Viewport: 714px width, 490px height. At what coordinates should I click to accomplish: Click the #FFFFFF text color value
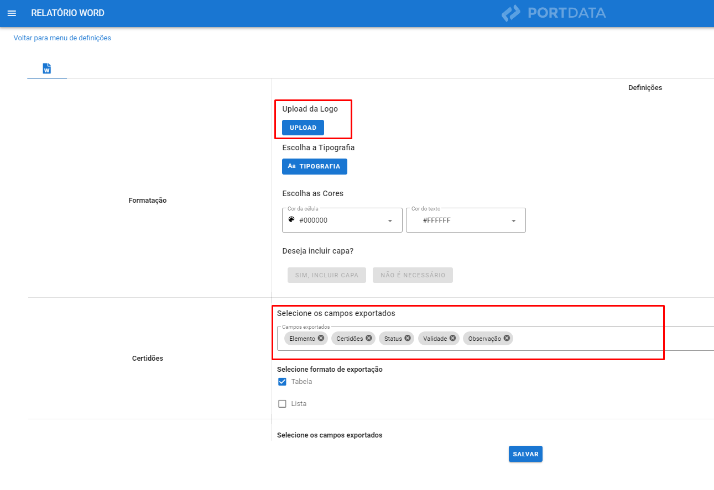coord(437,220)
